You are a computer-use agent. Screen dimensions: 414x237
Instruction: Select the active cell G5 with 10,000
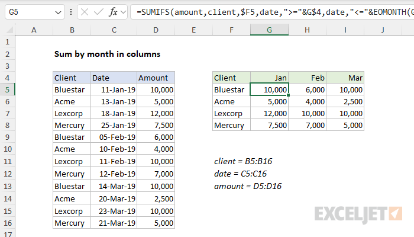269,89
